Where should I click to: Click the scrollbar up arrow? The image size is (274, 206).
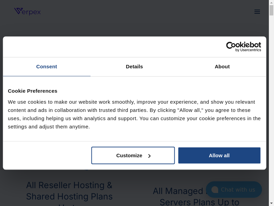pos(271,2)
